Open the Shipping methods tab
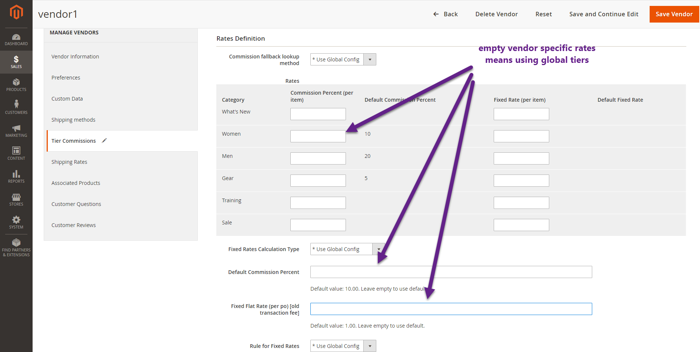The image size is (700, 352). (x=121, y=120)
